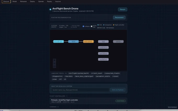Open the Send feedback link
Screen dimensions: 178x111
172,107
